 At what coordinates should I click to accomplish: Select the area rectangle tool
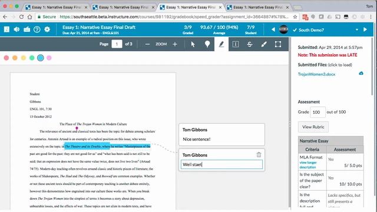click(278, 44)
